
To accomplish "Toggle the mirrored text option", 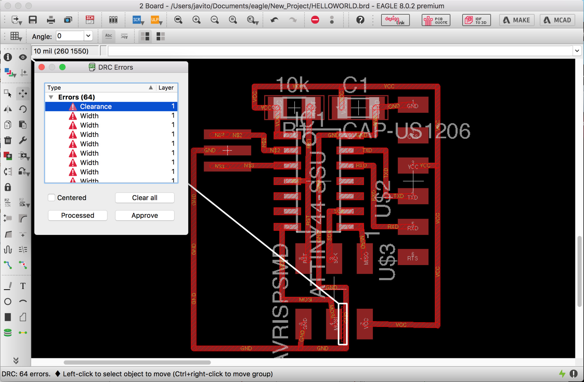I will point(124,36).
